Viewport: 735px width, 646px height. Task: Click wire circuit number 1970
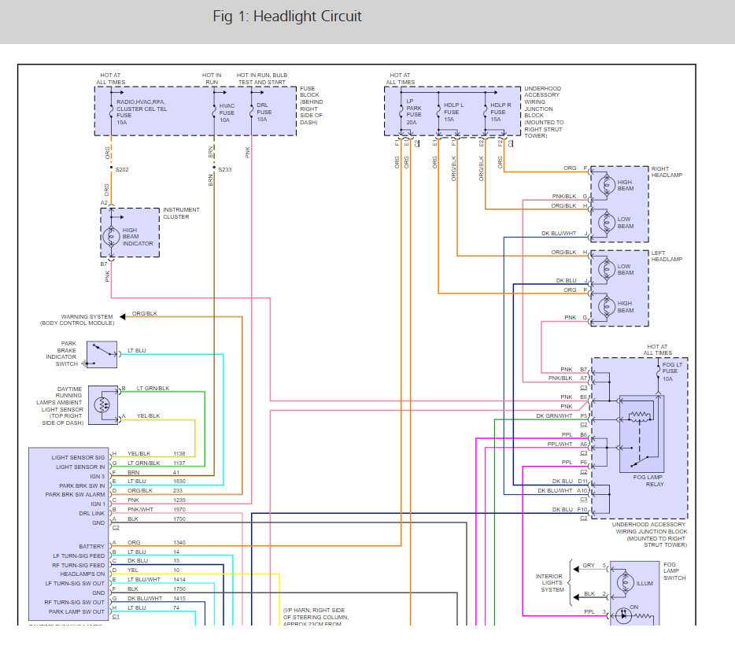(179, 510)
